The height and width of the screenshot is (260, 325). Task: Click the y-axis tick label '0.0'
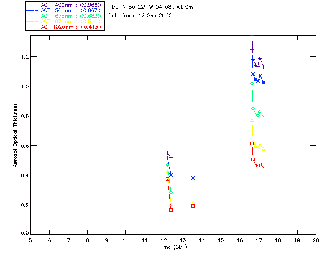pyautogui.click(x=25, y=233)
